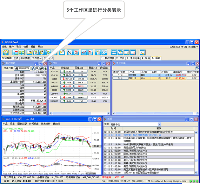Open the 设定 menu in the menu bar

(x=19, y=47)
